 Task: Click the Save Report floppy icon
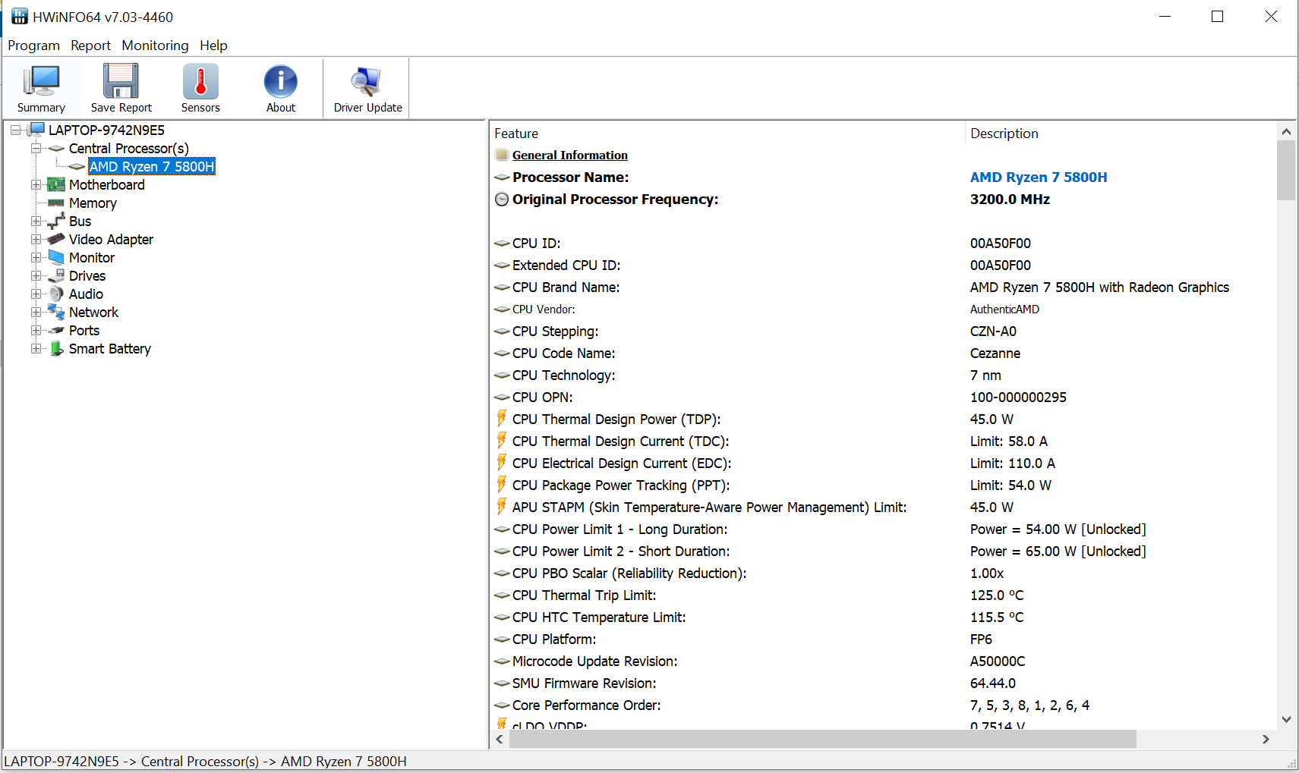tap(121, 81)
